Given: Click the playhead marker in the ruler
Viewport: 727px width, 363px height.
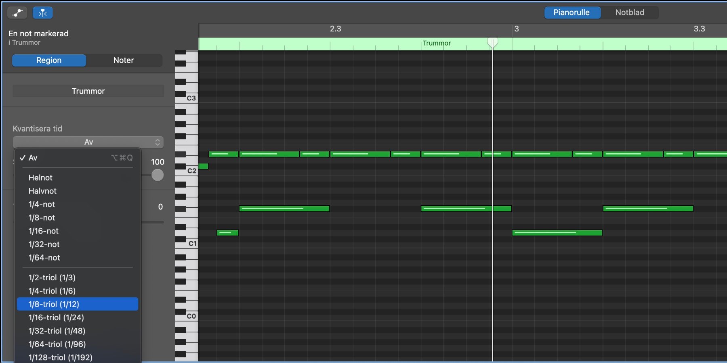Looking at the screenshot, I should [x=492, y=42].
